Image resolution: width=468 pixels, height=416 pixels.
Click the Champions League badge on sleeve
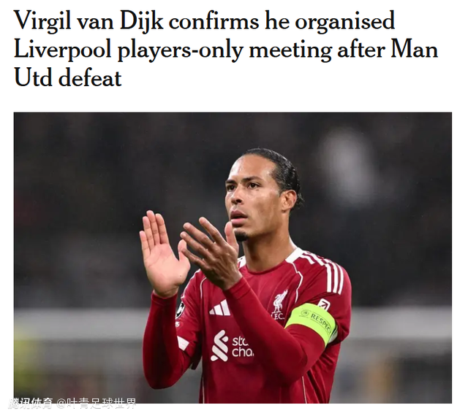click(180, 310)
